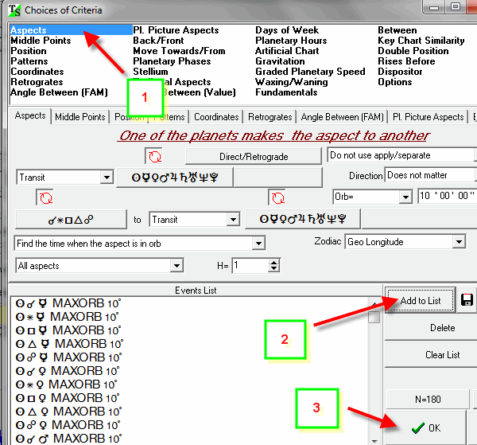Click the Direct/Retrograde button
The height and width of the screenshot is (445, 477).
253,155
